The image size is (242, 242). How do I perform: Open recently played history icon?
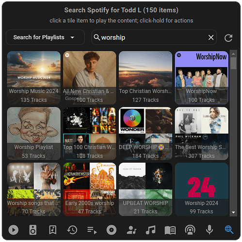(72, 230)
